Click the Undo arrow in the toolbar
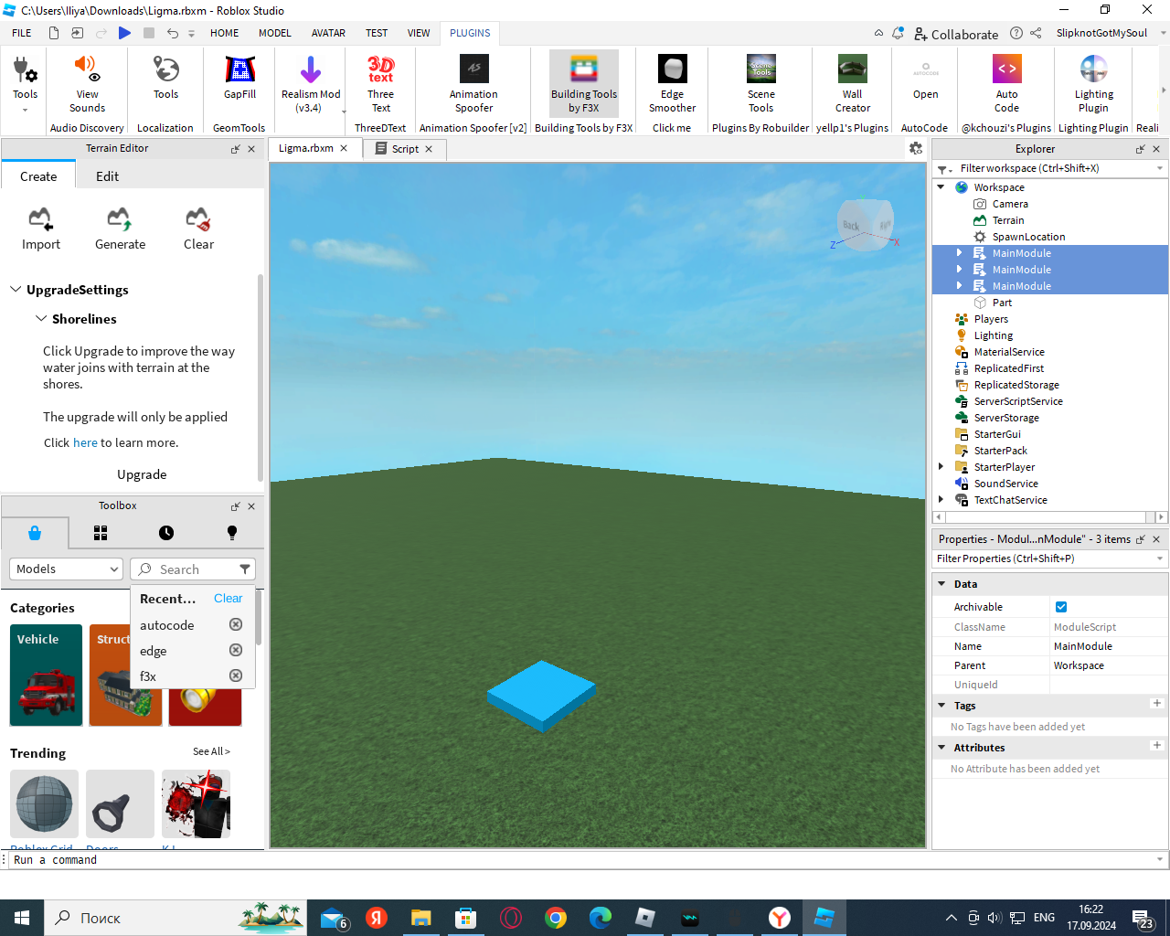This screenshot has width=1170, height=936. pyautogui.click(x=173, y=33)
